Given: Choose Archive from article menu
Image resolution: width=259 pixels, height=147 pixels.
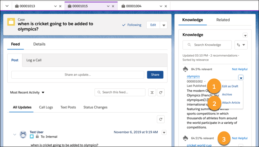Looking at the screenshot, I should (227, 94).
